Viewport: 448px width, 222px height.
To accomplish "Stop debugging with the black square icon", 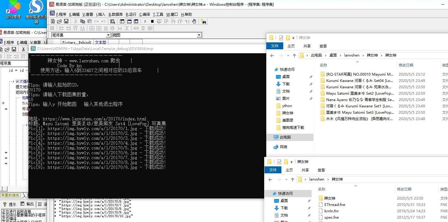I will [152, 21].
